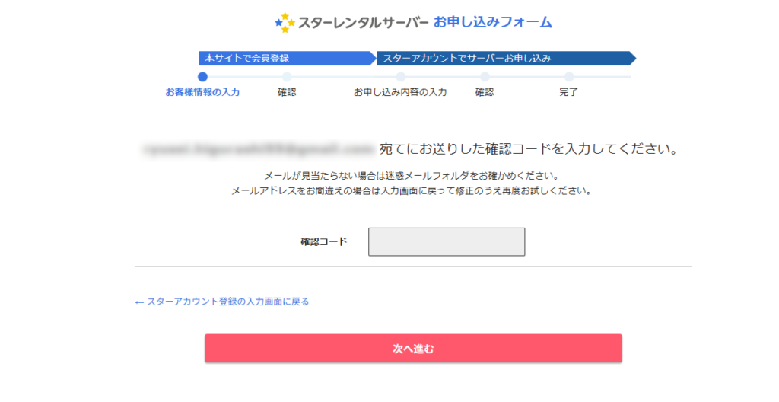Click the red 次へ進む button
Viewport: 779px width, 402px height.
413,348
